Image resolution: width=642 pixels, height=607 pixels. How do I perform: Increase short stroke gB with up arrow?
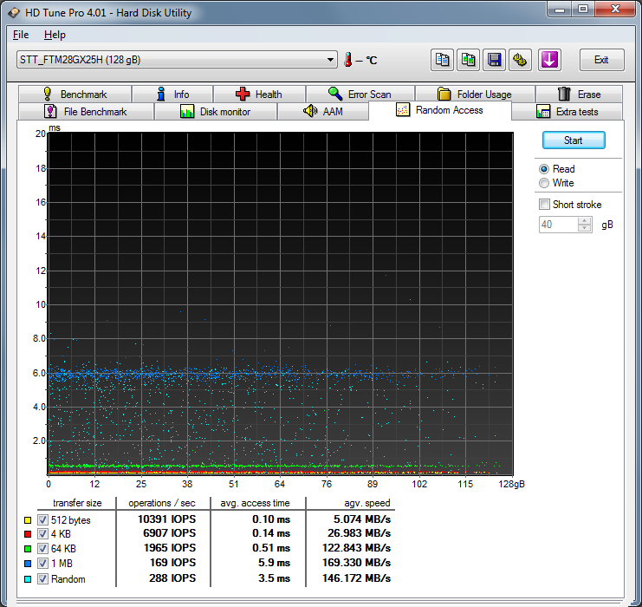(584, 221)
